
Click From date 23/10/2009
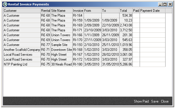tap(93, 30)
